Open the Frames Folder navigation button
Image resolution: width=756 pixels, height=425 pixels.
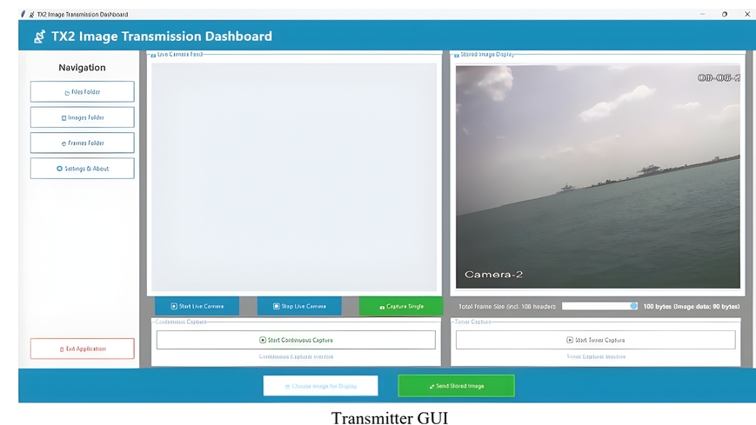coord(82,143)
